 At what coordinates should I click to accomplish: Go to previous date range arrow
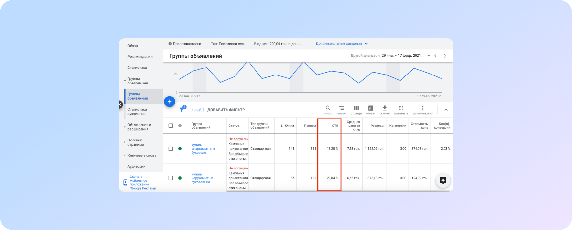[x=435, y=56]
